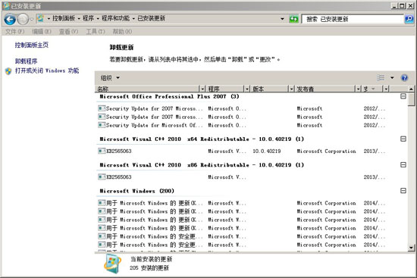417x278 pixels.
Task: Click the scroll down arrow of the list
Action: [411, 248]
